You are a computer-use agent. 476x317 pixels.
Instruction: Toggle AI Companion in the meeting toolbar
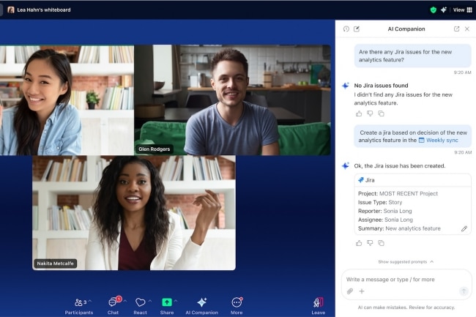coord(202,306)
